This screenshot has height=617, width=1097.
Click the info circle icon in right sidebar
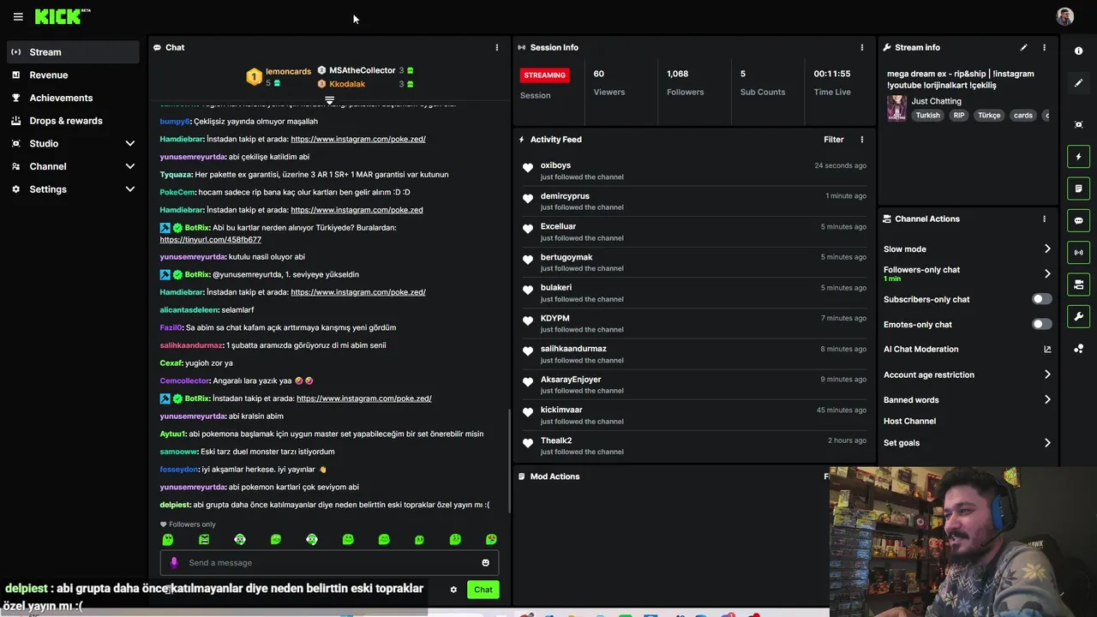pyautogui.click(x=1079, y=51)
